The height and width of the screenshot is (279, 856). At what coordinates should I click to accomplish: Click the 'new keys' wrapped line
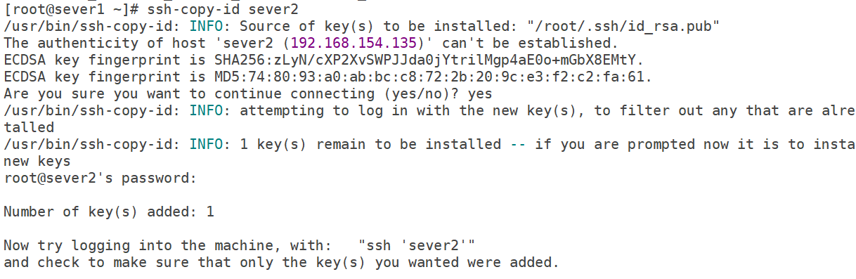37,161
